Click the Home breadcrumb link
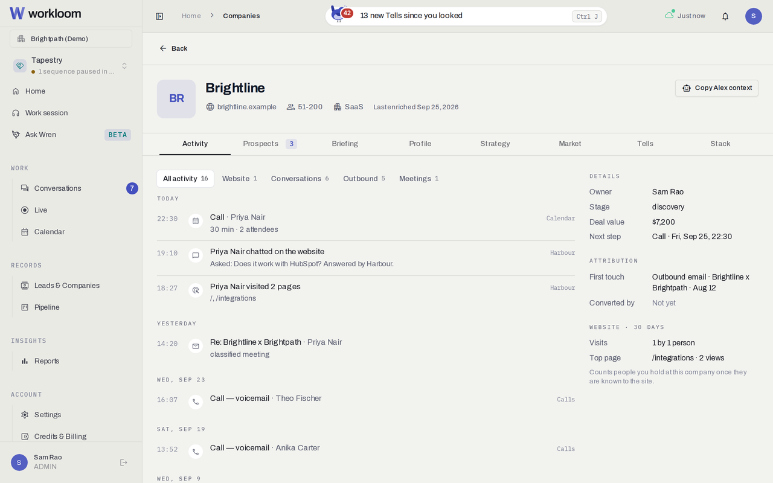Viewport: 773px width, 483px height. (x=191, y=16)
